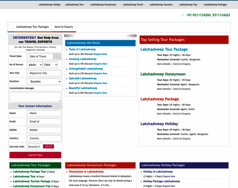Click the Mobile input field
The height and width of the screenshot is (188, 238).
pyautogui.click(x=44, y=130)
